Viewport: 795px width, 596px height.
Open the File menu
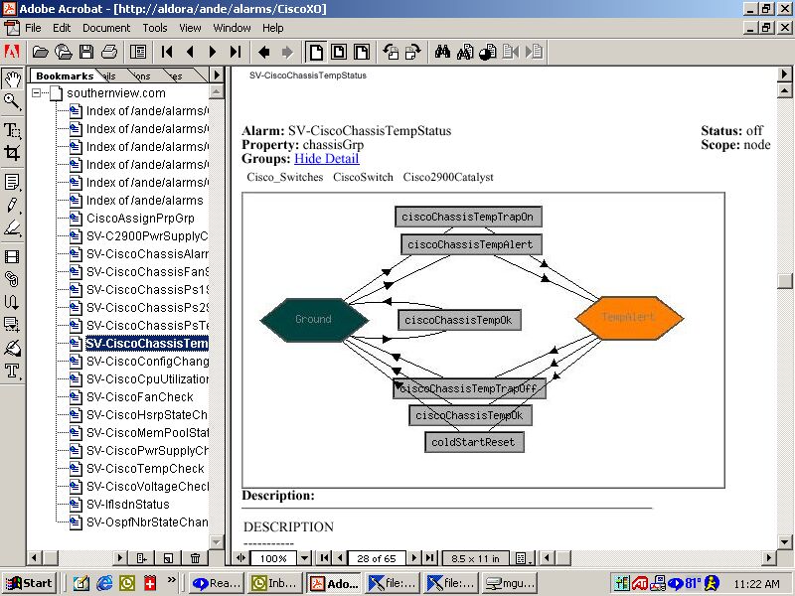pos(33,28)
